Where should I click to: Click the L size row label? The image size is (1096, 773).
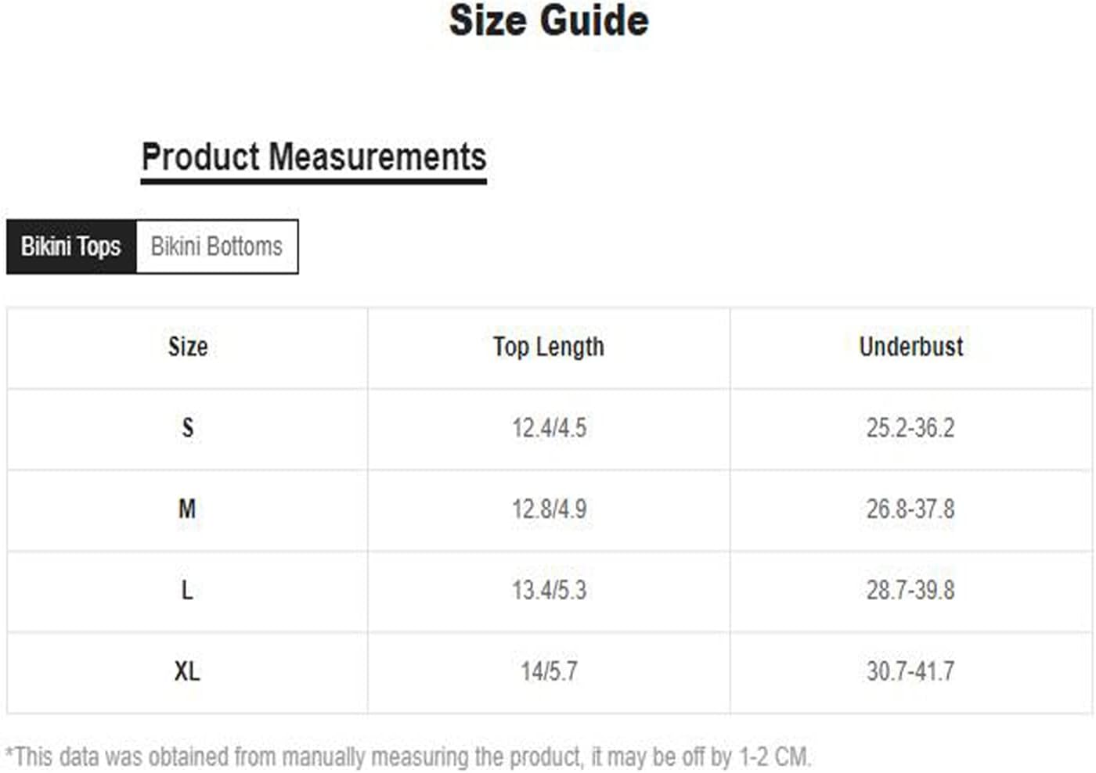188,591
